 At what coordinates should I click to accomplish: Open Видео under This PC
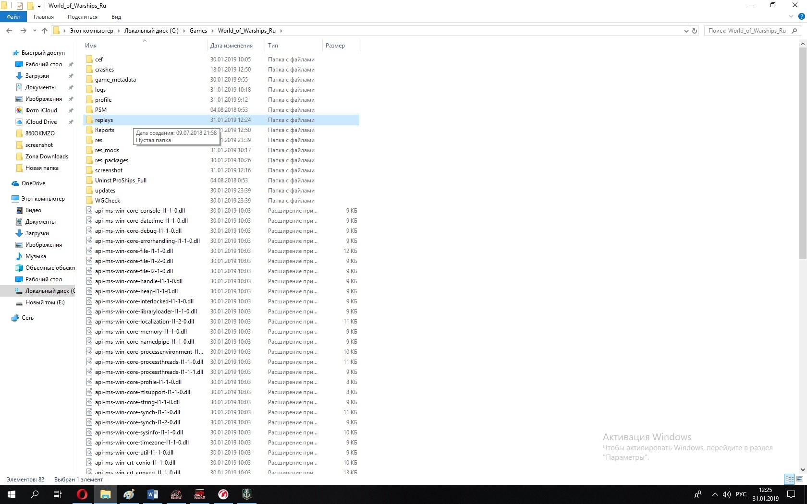[x=33, y=210]
